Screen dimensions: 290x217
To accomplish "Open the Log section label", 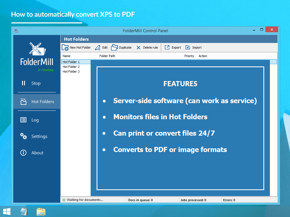I will click(x=35, y=120).
